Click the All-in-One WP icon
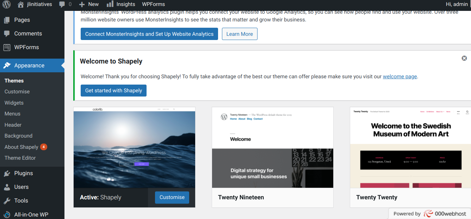Viewport: 471px width, 219px height. pos(7,214)
